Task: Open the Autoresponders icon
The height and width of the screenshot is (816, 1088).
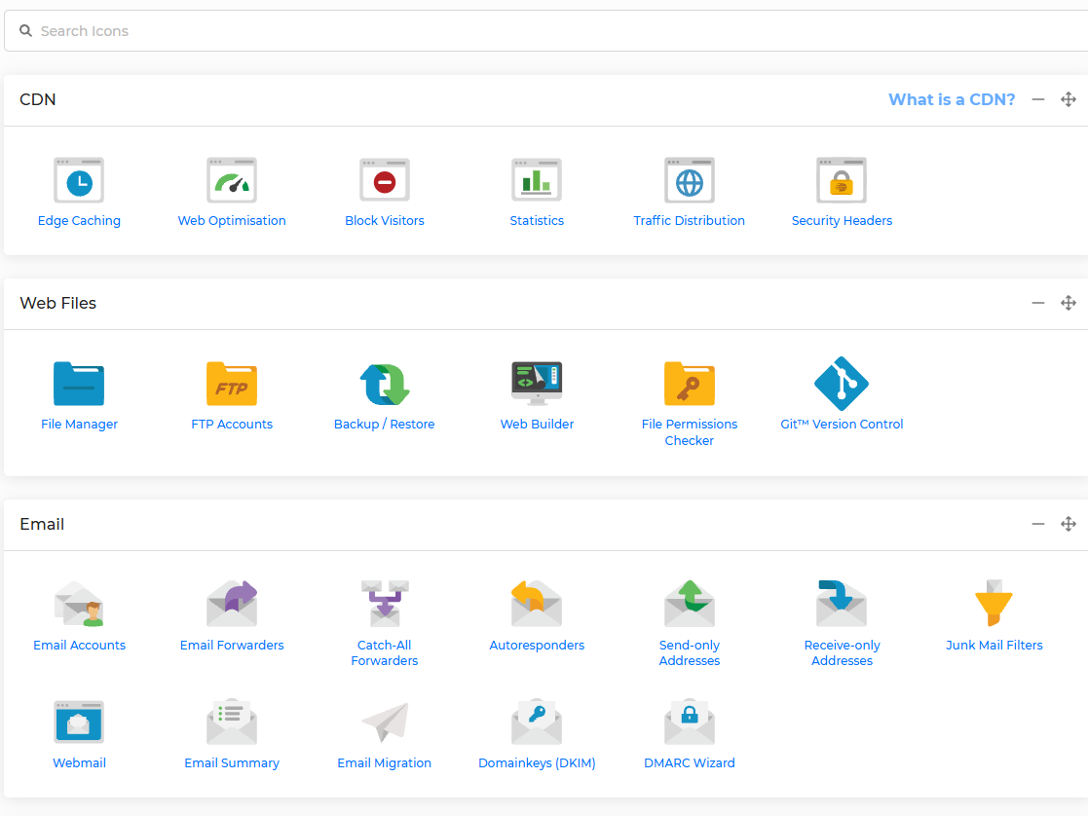Action: coord(537,604)
